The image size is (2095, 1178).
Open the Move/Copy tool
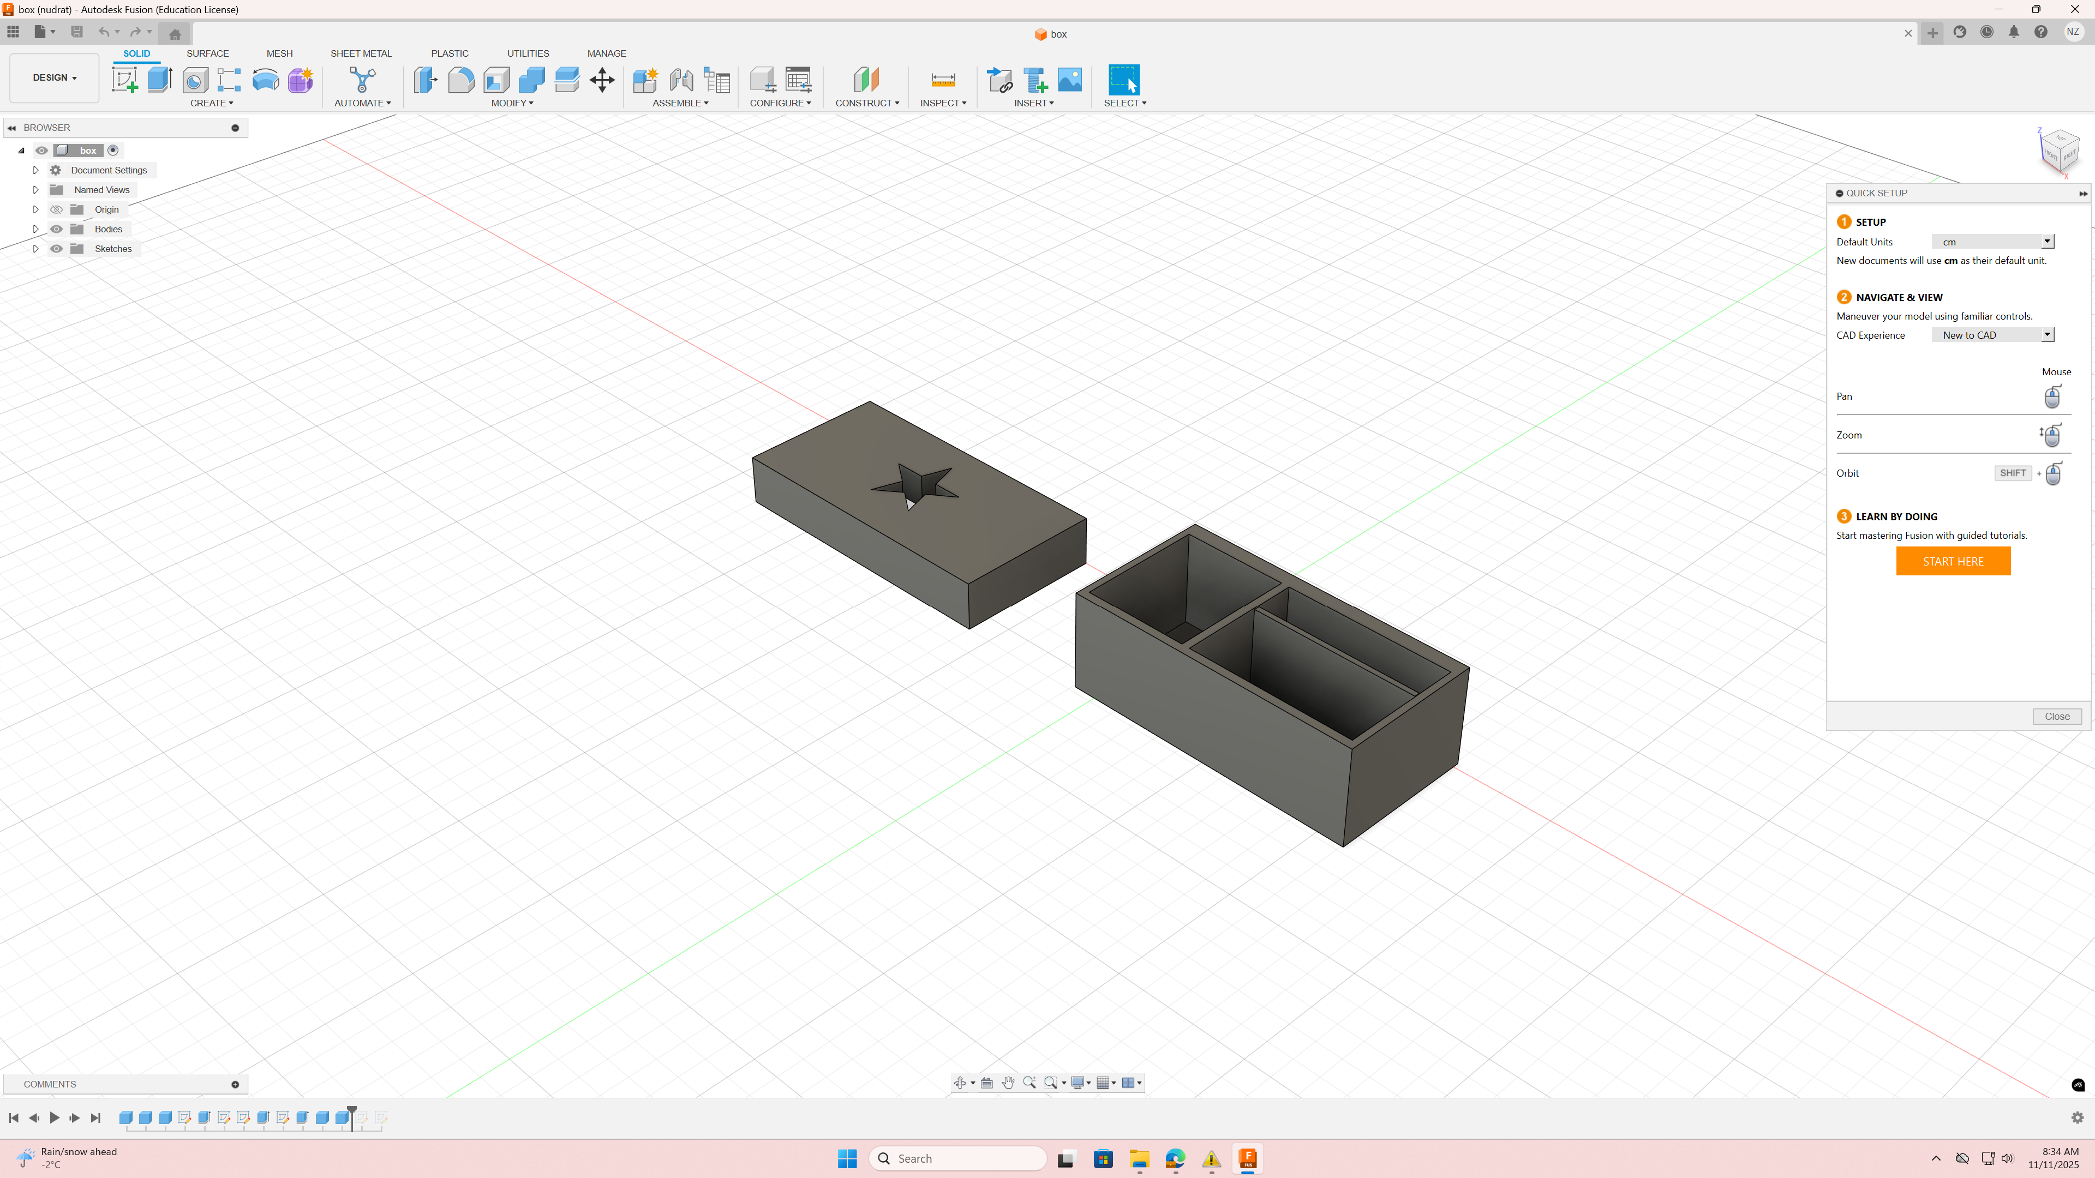point(602,80)
